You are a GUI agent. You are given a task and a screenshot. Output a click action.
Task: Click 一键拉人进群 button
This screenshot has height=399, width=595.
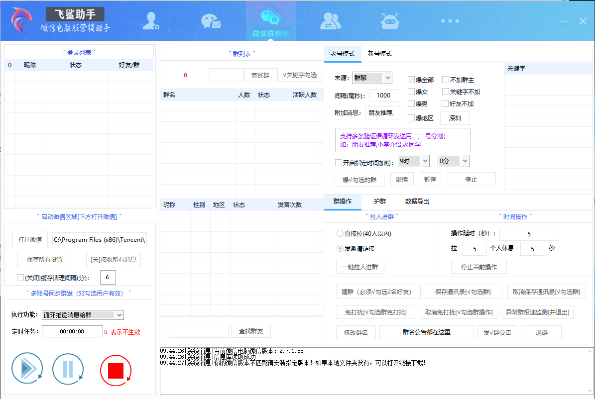[x=360, y=267]
